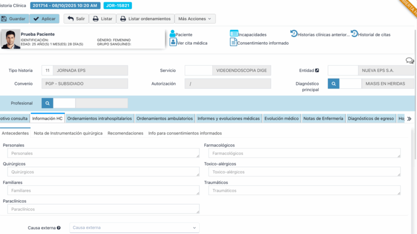Click into the Farmacológicos text field
Image resolution: width=417 pixels, height=234 pixels.
[x=304, y=153]
